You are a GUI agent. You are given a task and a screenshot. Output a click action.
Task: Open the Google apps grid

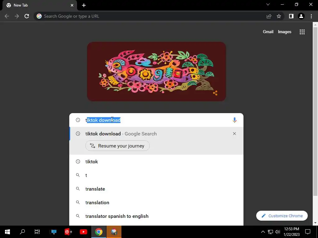(x=302, y=32)
